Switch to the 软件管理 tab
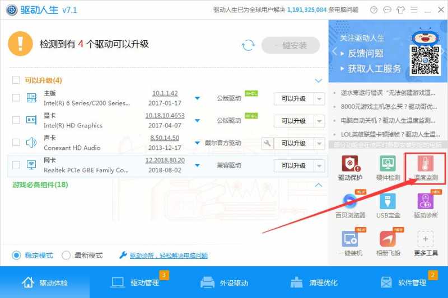This screenshot has height=298, width=448. click(x=403, y=282)
